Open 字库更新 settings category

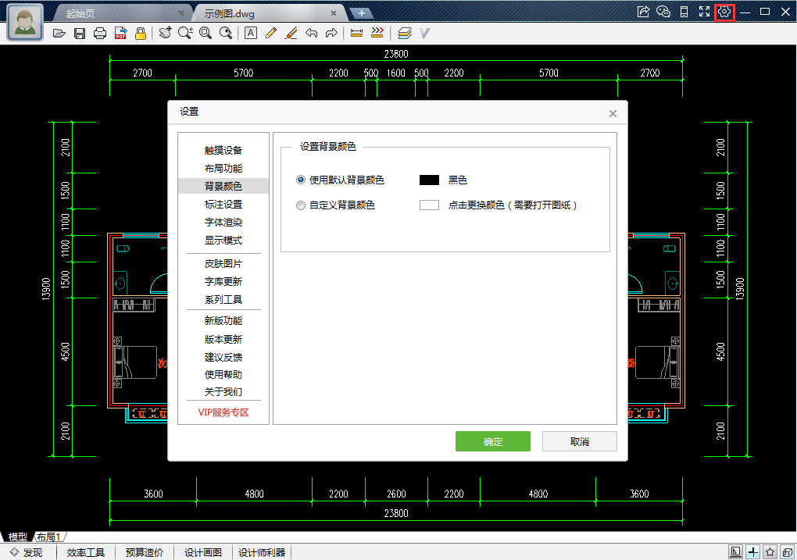pyautogui.click(x=223, y=281)
